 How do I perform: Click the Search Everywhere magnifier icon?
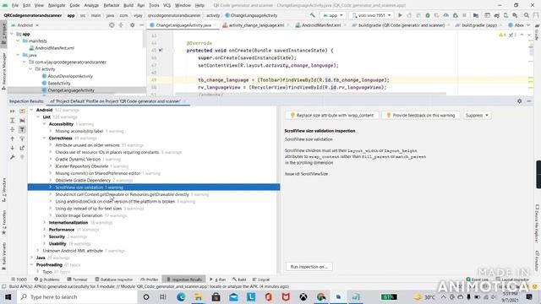coord(527,15)
